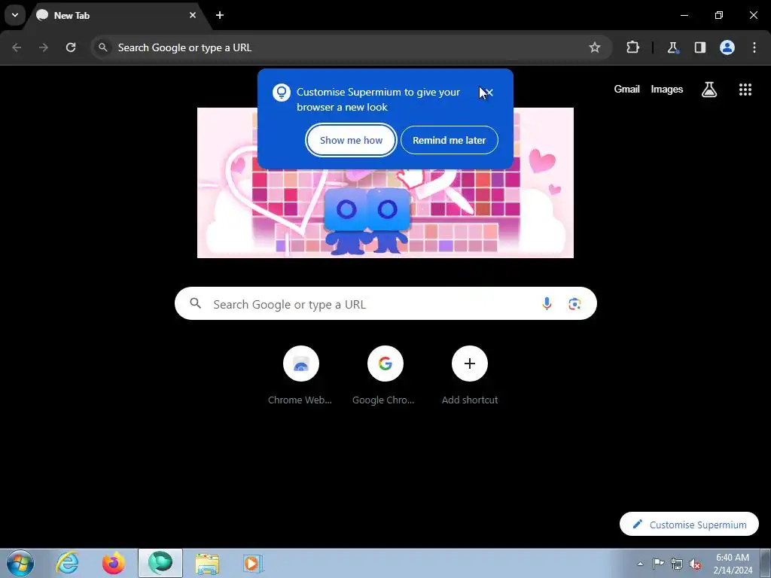Open Search Labs flask icon on page
Viewport: 771px width, 578px height.
[709, 90]
